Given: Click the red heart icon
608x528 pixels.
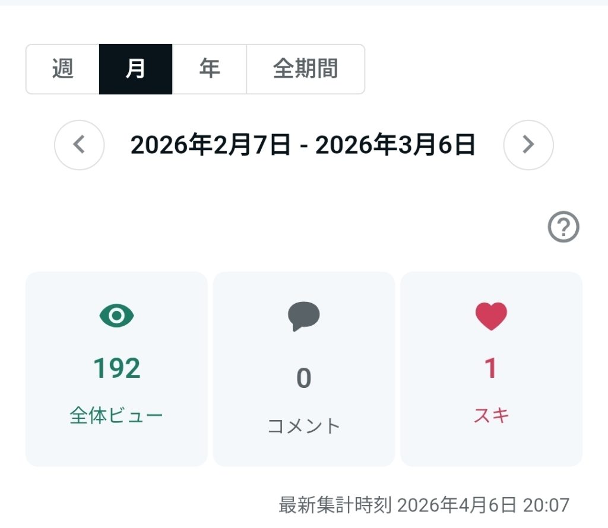Looking at the screenshot, I should (x=491, y=316).
